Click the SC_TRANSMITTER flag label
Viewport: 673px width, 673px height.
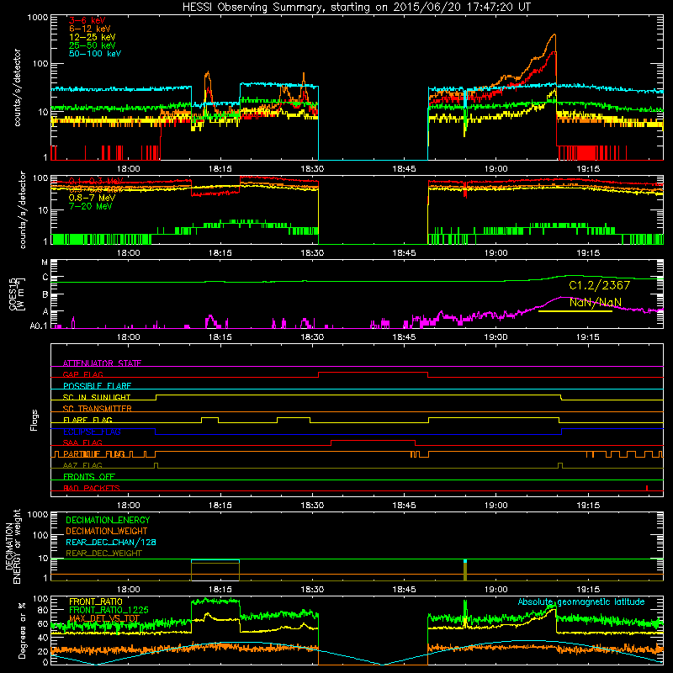(x=97, y=409)
